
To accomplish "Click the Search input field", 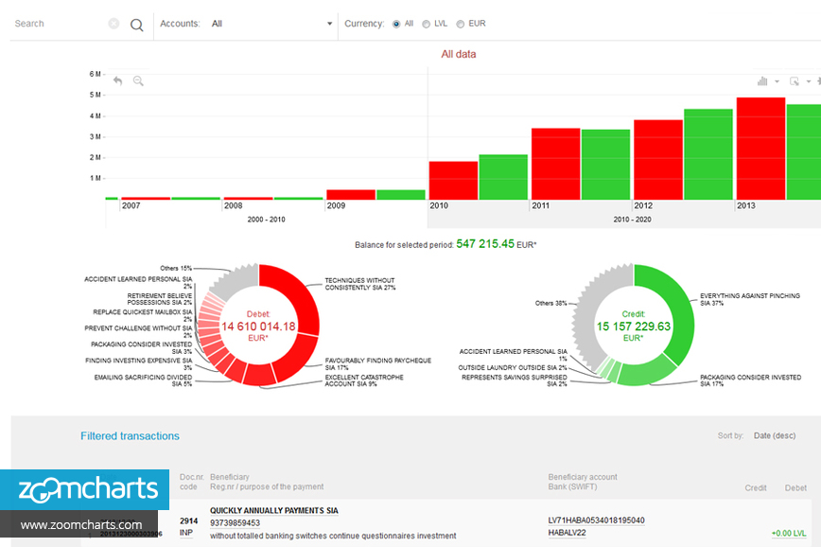I will (x=59, y=24).
